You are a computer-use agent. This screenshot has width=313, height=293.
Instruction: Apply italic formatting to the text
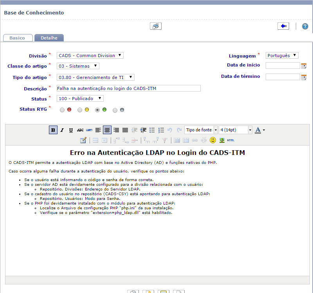[x=62, y=130]
